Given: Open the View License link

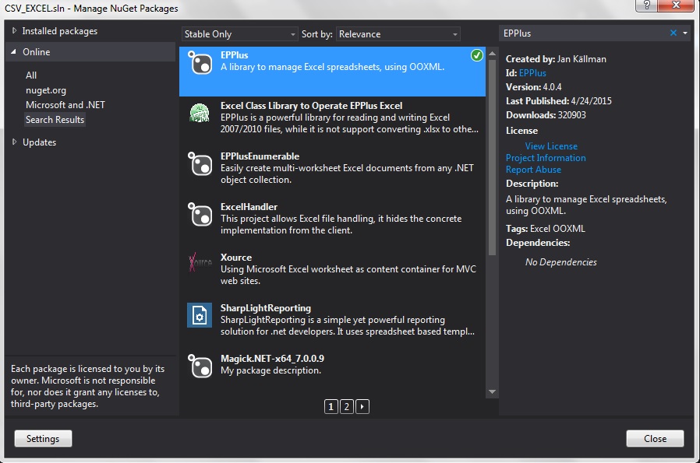Looking at the screenshot, I should (551, 146).
